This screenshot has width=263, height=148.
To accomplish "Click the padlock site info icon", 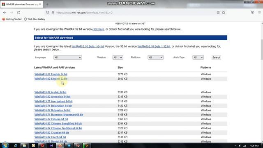I will pos(53,12).
